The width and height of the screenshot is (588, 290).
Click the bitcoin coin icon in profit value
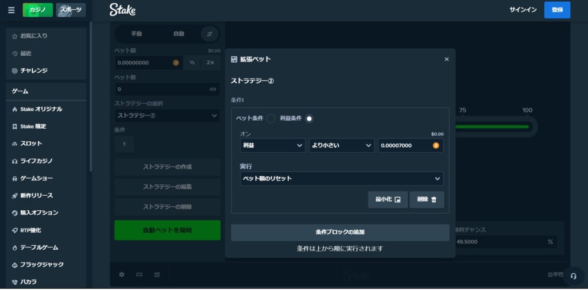(436, 145)
